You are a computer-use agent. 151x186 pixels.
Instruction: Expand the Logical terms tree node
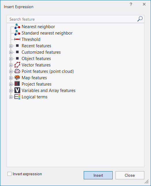tap(11, 97)
